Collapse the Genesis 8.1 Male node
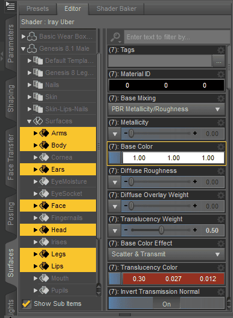The image size is (233, 318). pyautogui.click(x=24, y=49)
